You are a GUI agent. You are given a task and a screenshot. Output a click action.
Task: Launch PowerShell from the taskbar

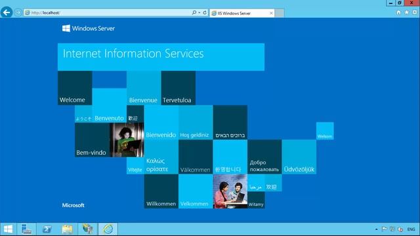(47, 229)
